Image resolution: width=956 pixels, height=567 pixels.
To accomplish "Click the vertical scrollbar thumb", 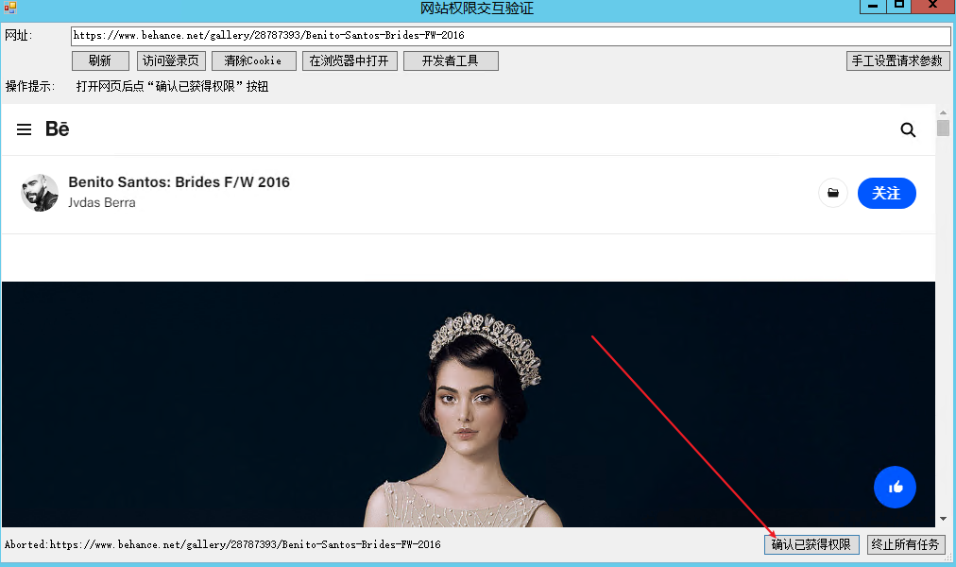I will pyautogui.click(x=943, y=128).
